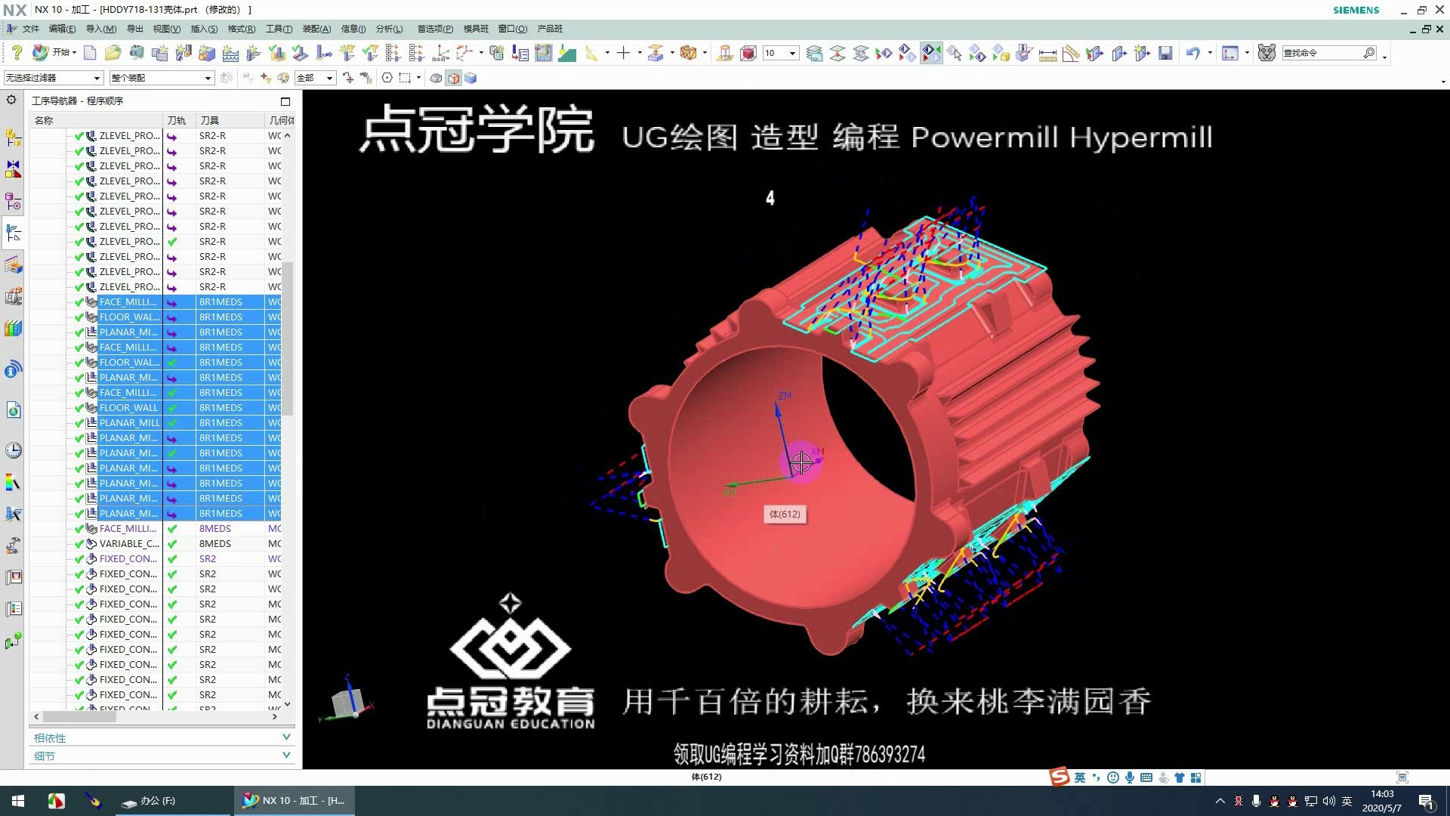Click the WCS coordinate axes icon
Image resolution: width=1450 pixels, height=816 pixels.
tap(441, 54)
